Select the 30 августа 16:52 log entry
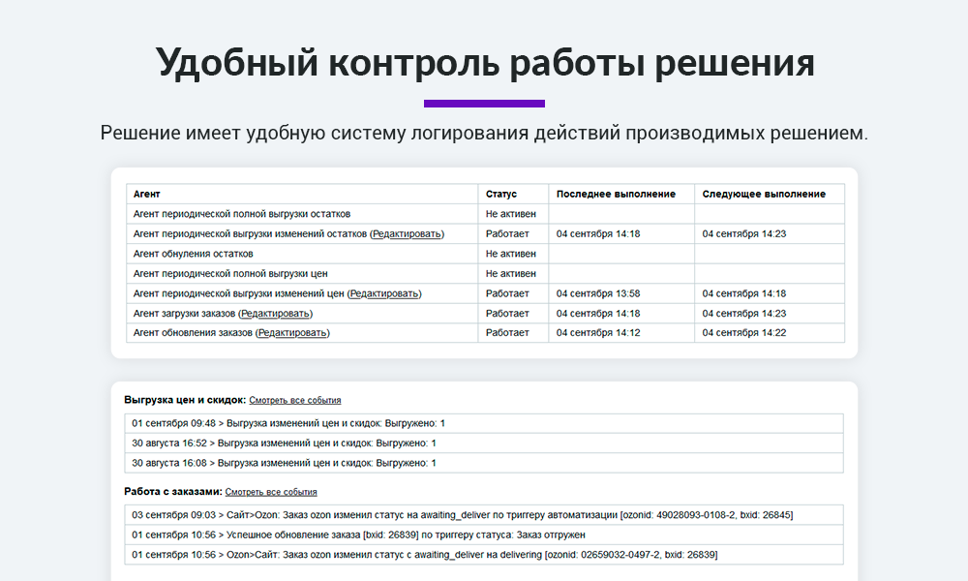The height and width of the screenshot is (581, 968). point(284,443)
